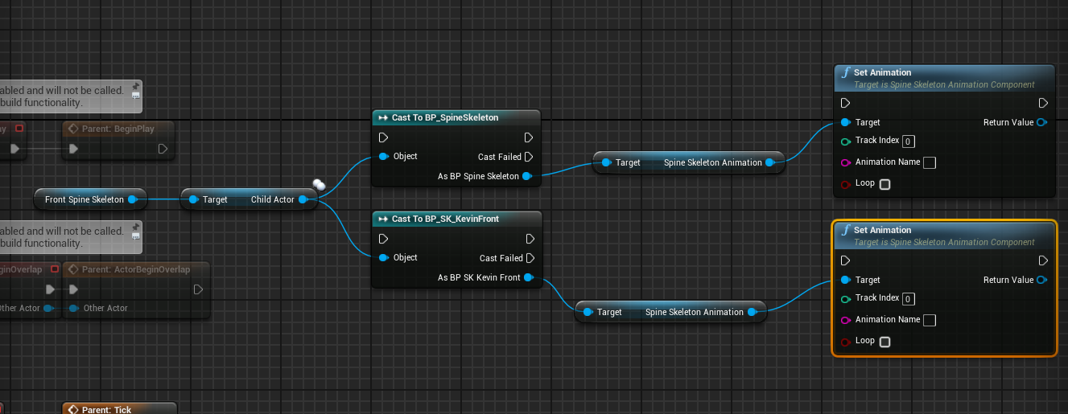Select the Parent: BeginPlay node
This screenshot has height=414, width=1068.
click(119, 140)
